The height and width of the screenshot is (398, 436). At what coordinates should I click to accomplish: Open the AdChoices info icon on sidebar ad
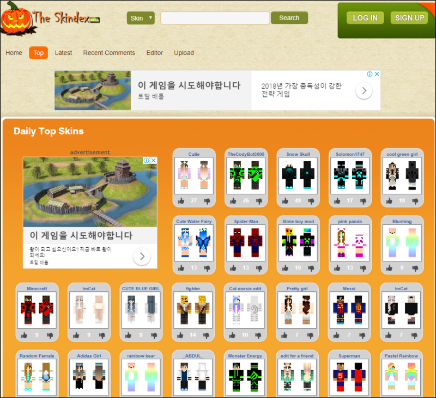(146, 160)
